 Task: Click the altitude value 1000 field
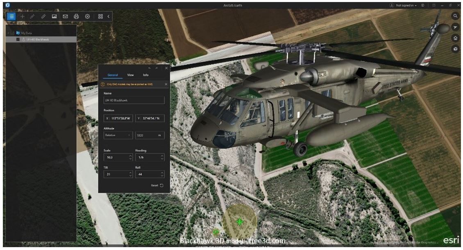pyautogui.click(x=150, y=135)
